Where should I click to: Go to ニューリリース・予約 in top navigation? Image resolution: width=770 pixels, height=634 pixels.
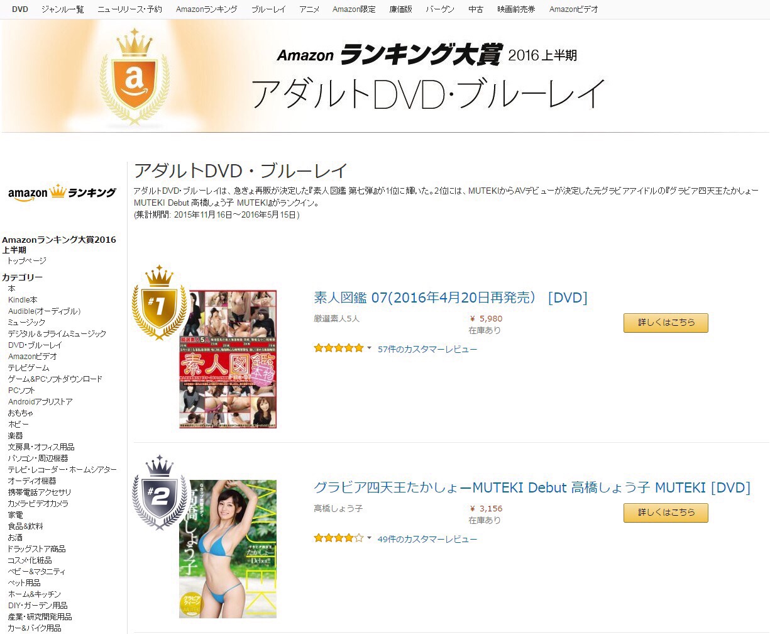point(130,9)
